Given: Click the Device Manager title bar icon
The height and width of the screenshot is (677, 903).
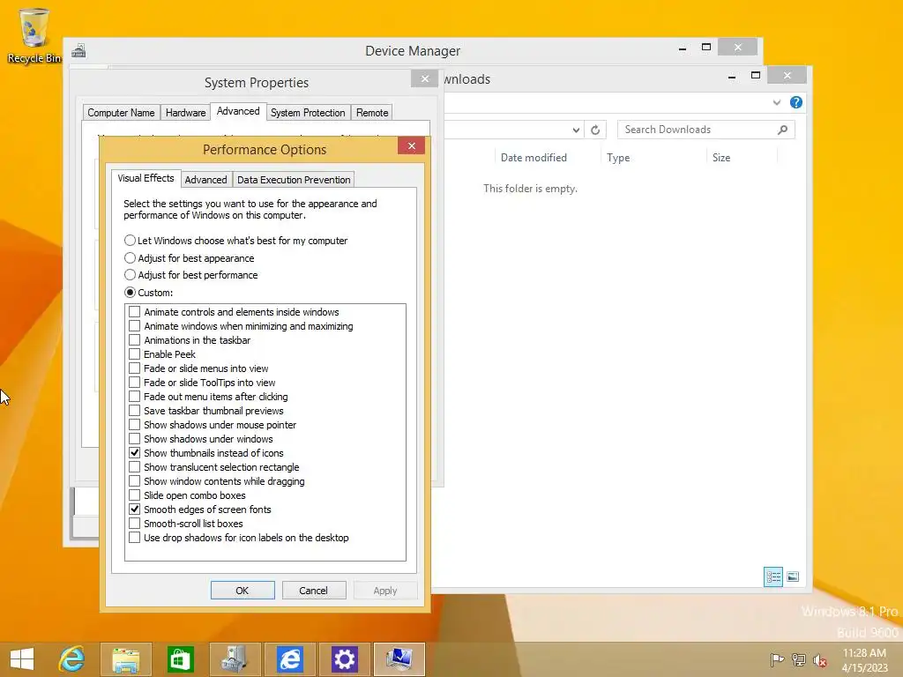Looking at the screenshot, I should click(x=78, y=50).
